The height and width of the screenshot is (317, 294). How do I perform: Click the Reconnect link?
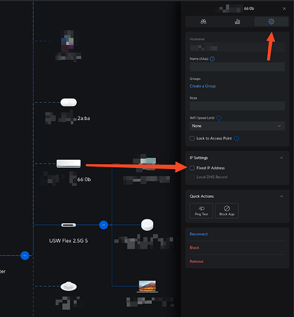click(198, 234)
